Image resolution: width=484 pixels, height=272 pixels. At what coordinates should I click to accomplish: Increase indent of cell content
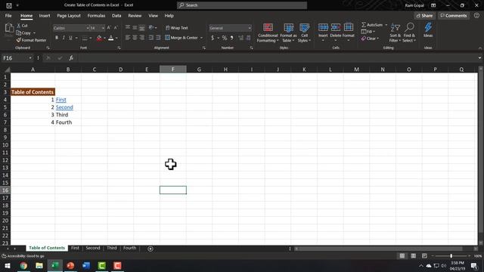tap(158, 38)
